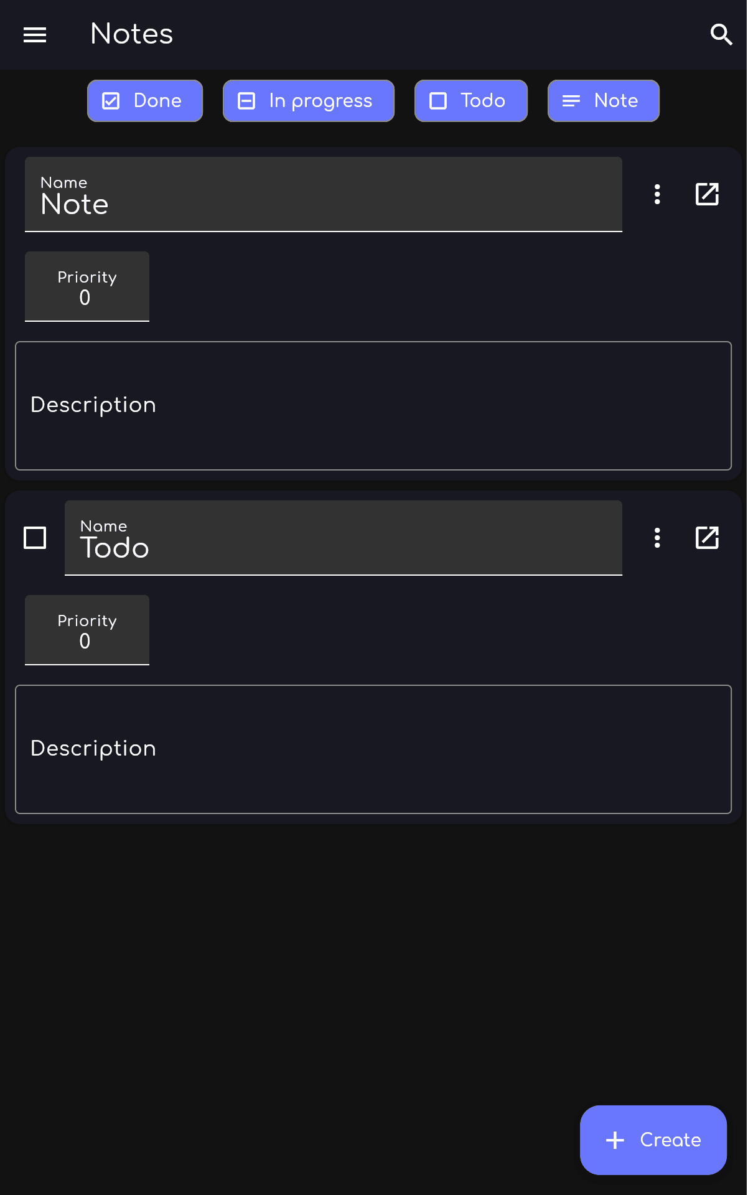Click the Priority field on Todo card

pyautogui.click(x=87, y=631)
